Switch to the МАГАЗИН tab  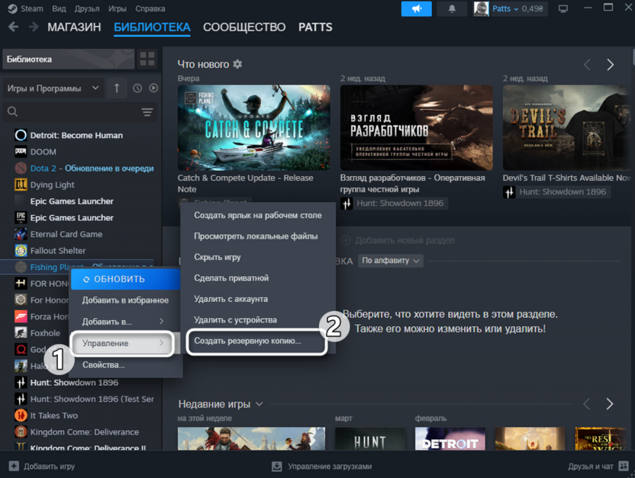74,27
